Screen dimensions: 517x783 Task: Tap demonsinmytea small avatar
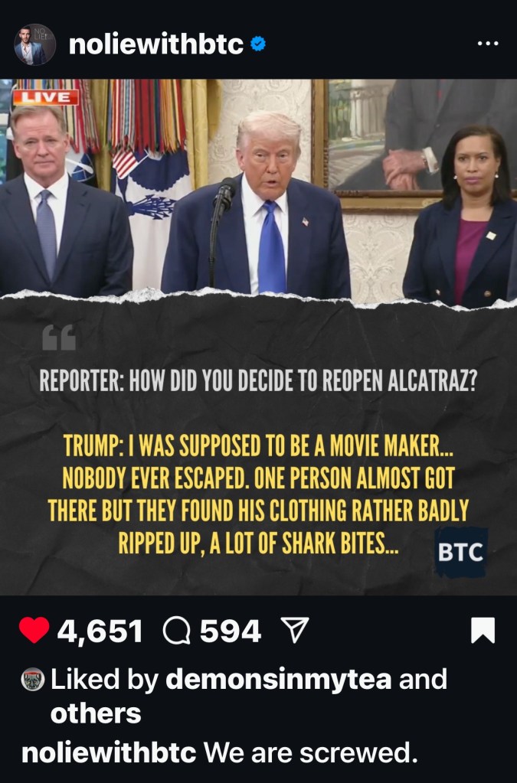33,680
